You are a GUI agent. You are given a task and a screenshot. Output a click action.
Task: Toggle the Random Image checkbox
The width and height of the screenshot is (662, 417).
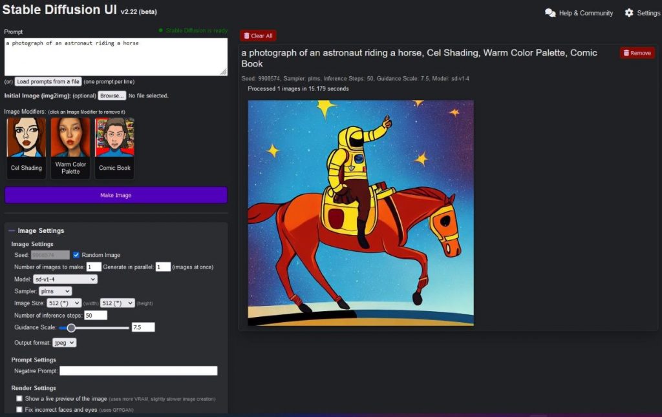(x=75, y=254)
